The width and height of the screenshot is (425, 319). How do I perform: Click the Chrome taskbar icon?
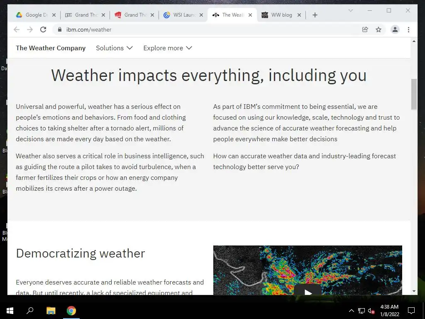pyautogui.click(x=71, y=311)
